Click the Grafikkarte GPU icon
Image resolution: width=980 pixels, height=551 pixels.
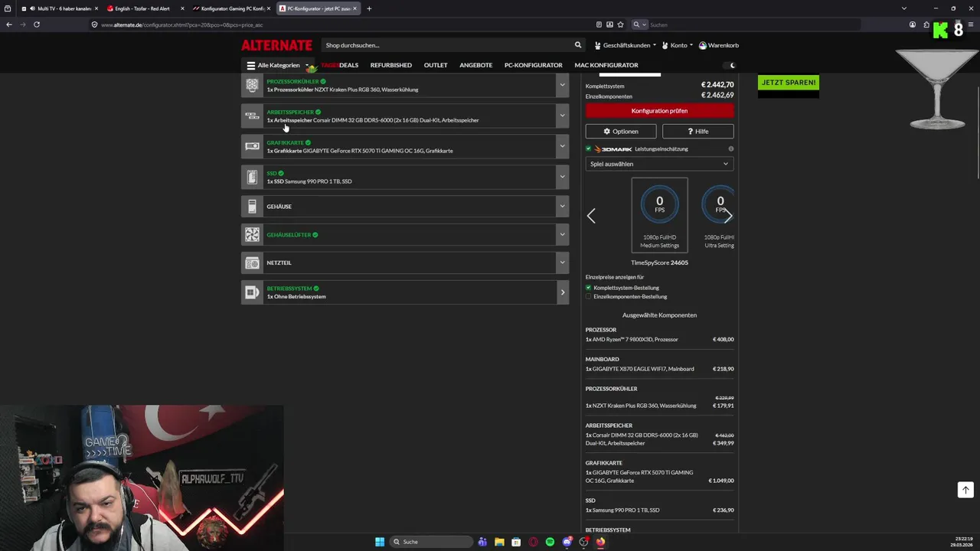(252, 146)
